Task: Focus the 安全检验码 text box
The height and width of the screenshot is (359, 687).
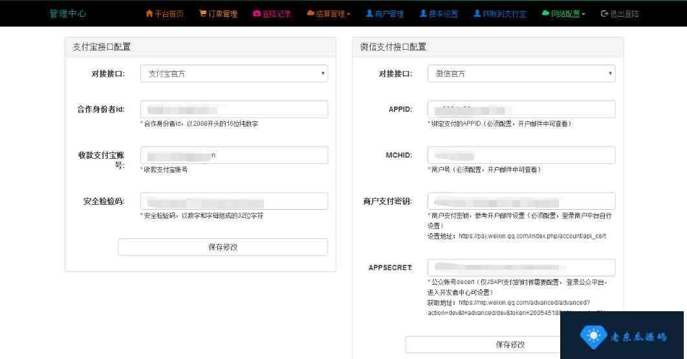Action: pos(234,201)
